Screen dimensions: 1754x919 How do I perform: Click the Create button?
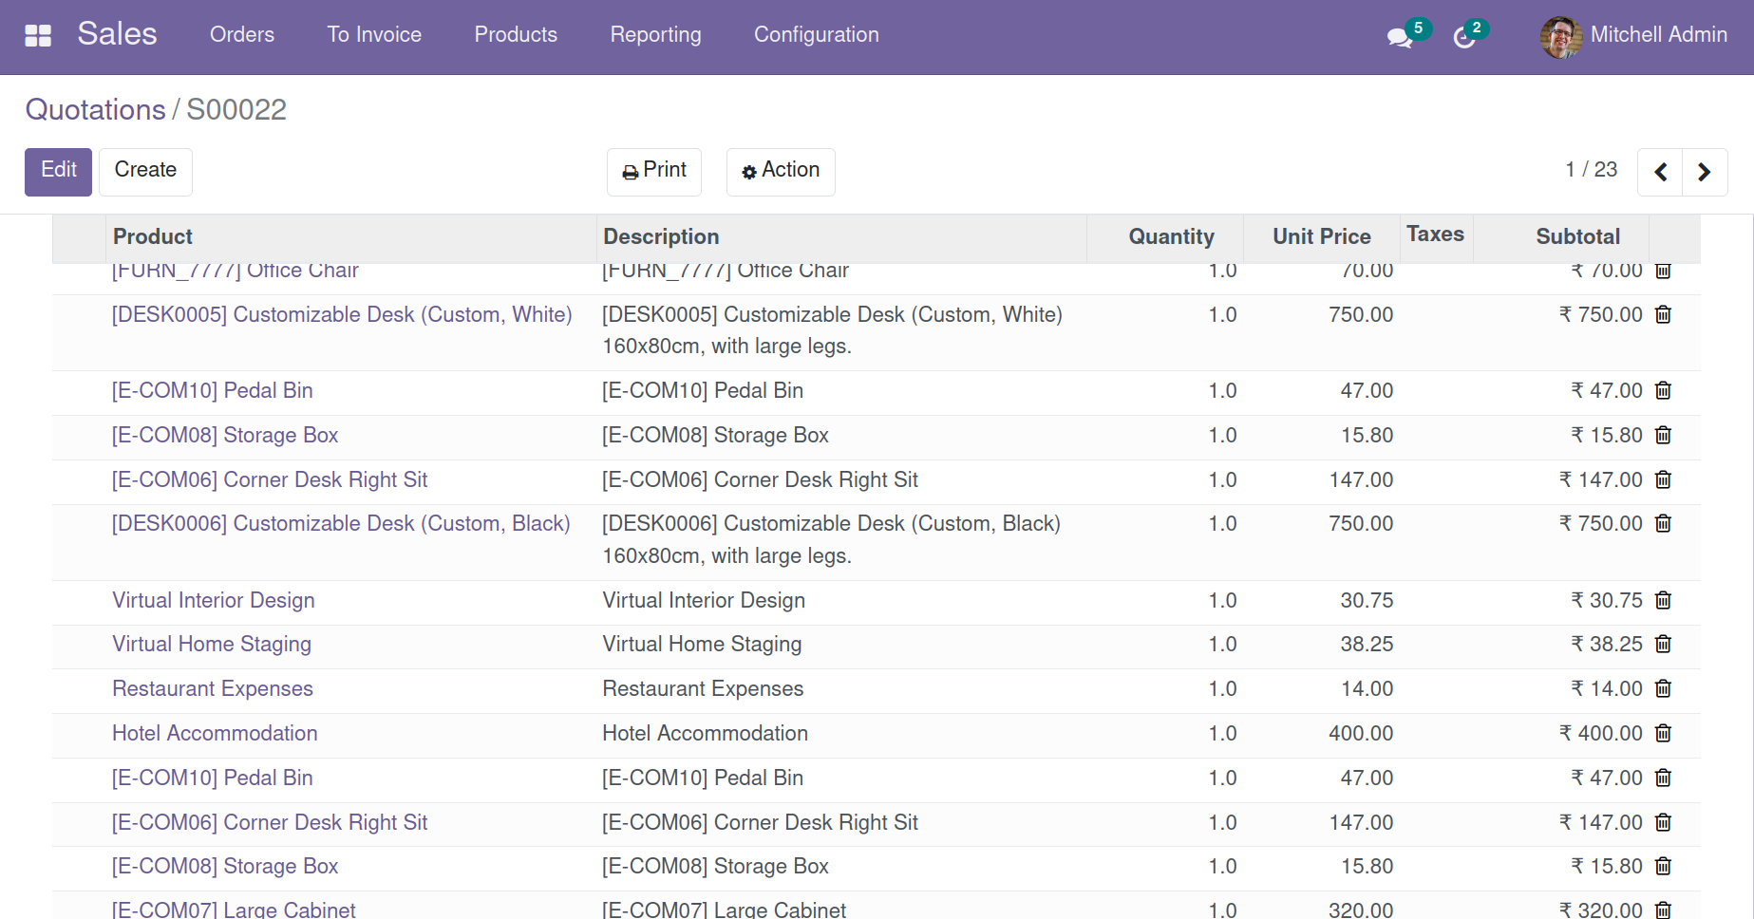pyautogui.click(x=145, y=172)
